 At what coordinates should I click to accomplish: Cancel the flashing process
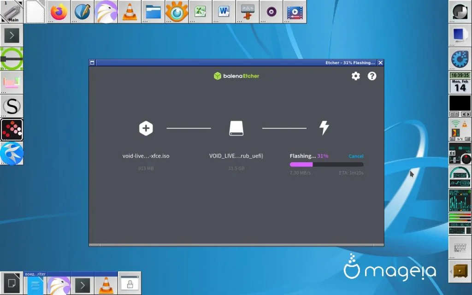click(355, 156)
